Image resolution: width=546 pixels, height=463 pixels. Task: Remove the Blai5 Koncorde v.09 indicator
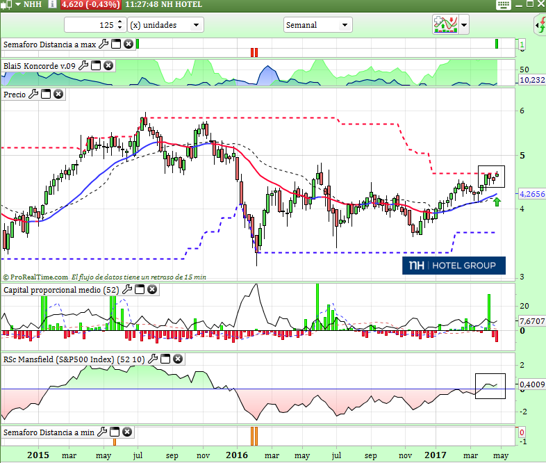pyautogui.click(x=108, y=65)
